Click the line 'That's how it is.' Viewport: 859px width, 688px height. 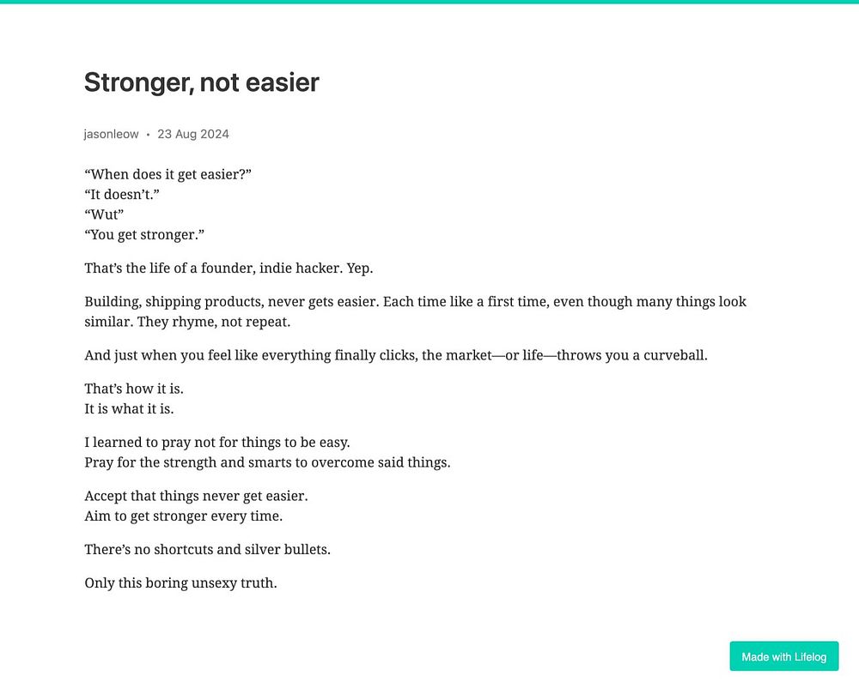pyautogui.click(x=134, y=389)
